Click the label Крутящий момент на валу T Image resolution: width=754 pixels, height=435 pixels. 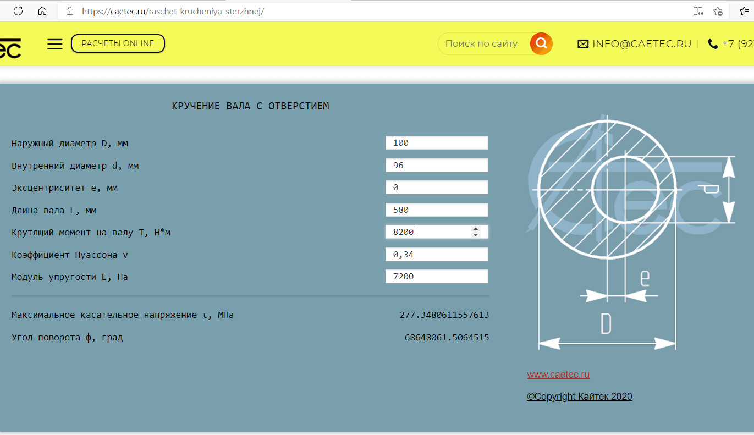click(91, 233)
